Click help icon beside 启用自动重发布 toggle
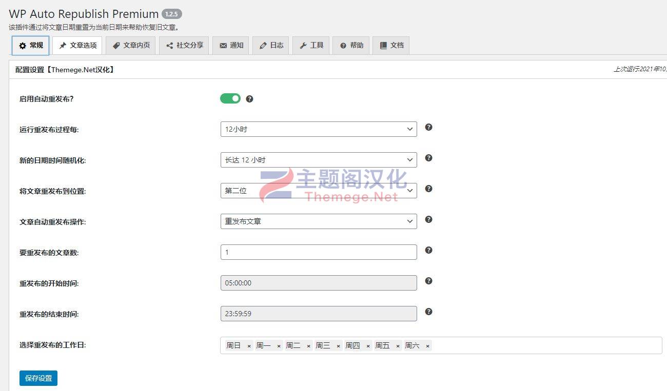Image resolution: width=667 pixels, height=391 pixels. pos(249,99)
